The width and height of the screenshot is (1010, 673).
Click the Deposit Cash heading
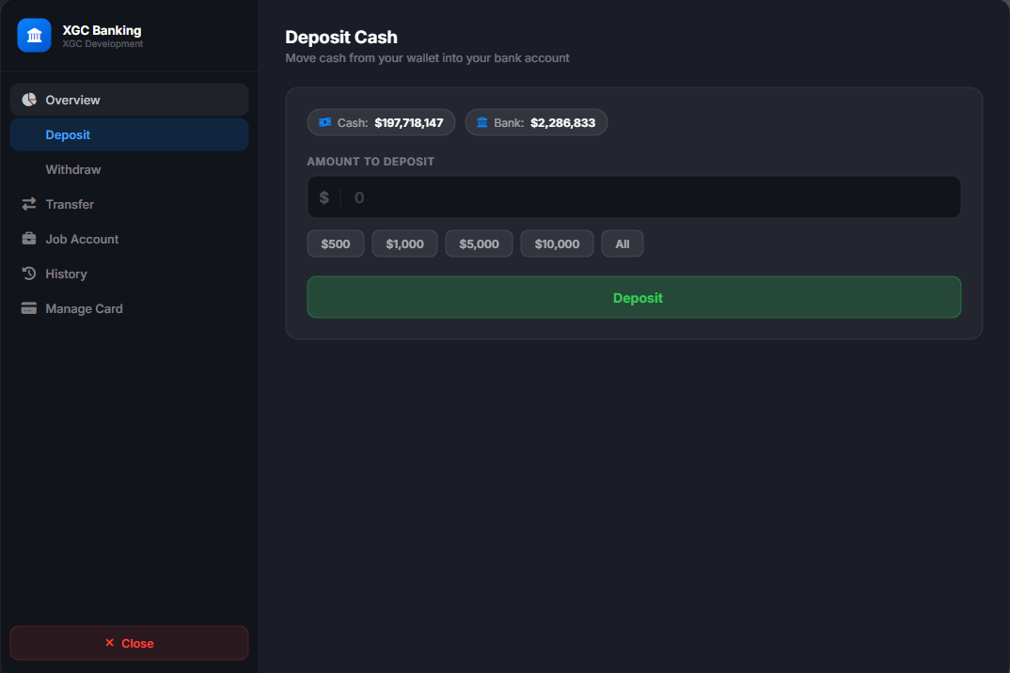[341, 38]
